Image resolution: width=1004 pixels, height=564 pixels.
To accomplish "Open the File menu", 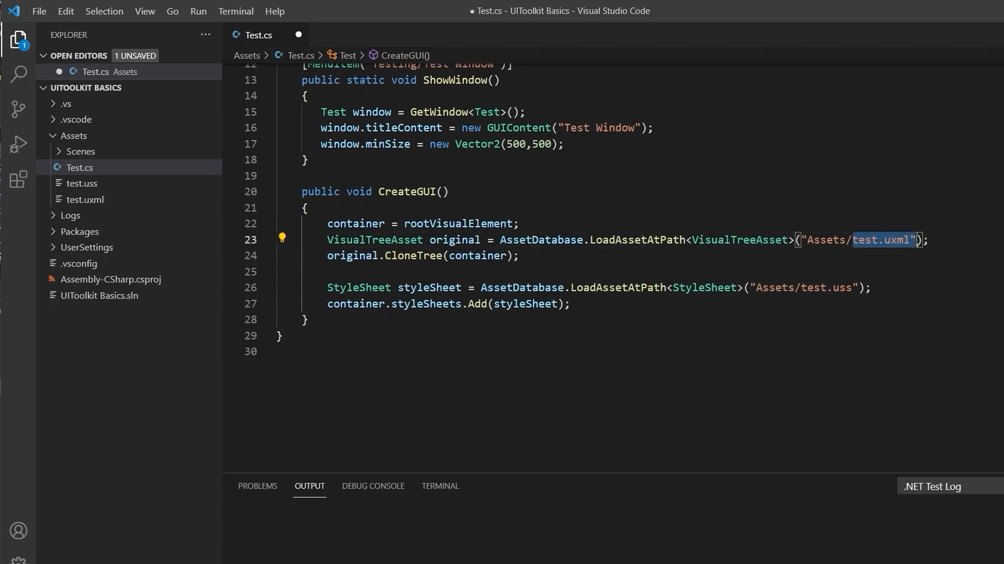I will click(x=39, y=11).
